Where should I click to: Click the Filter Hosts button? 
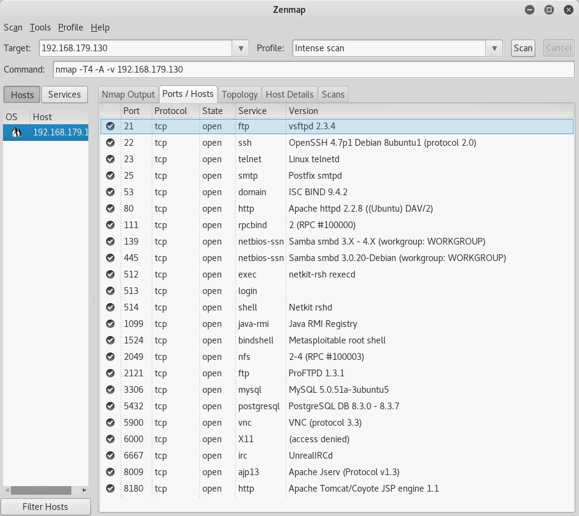tap(46, 506)
